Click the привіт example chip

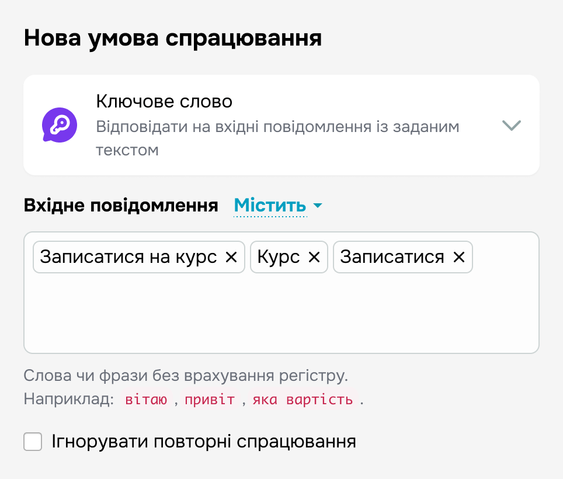coord(209,400)
